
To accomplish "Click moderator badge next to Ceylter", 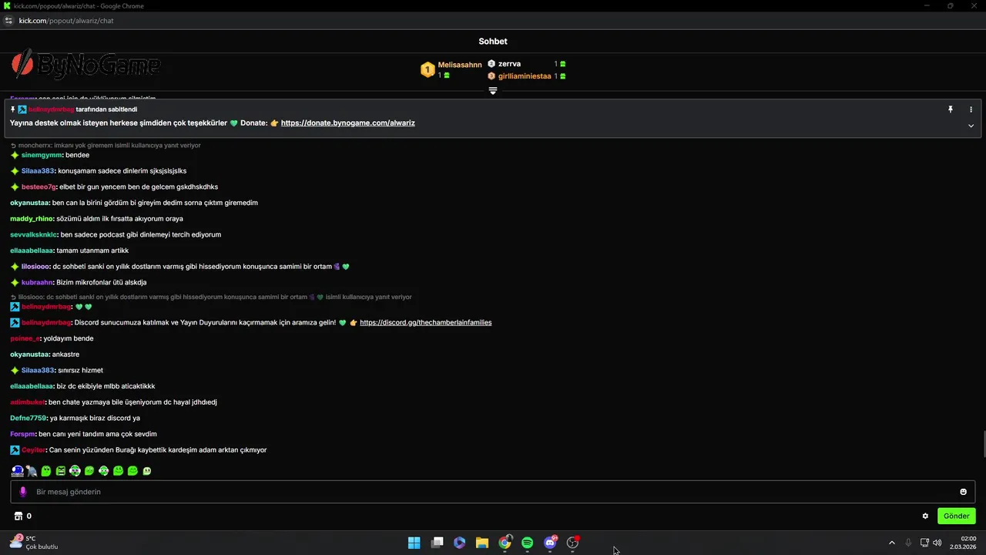I will point(15,450).
